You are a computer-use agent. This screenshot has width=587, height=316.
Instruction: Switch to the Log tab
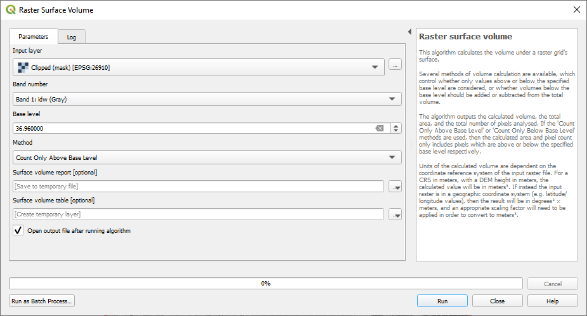point(72,37)
